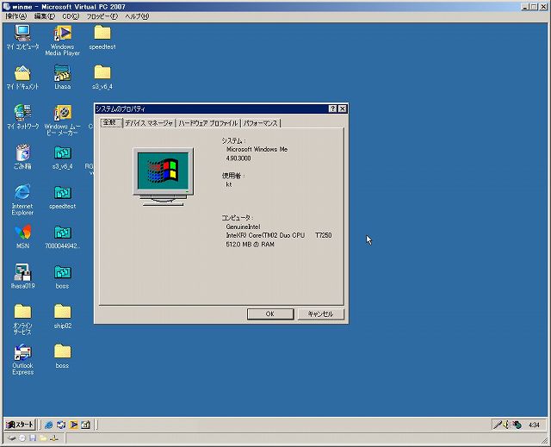Click the 4:34 clock in system tray
Screen dimensions: 551x447
click(534, 425)
